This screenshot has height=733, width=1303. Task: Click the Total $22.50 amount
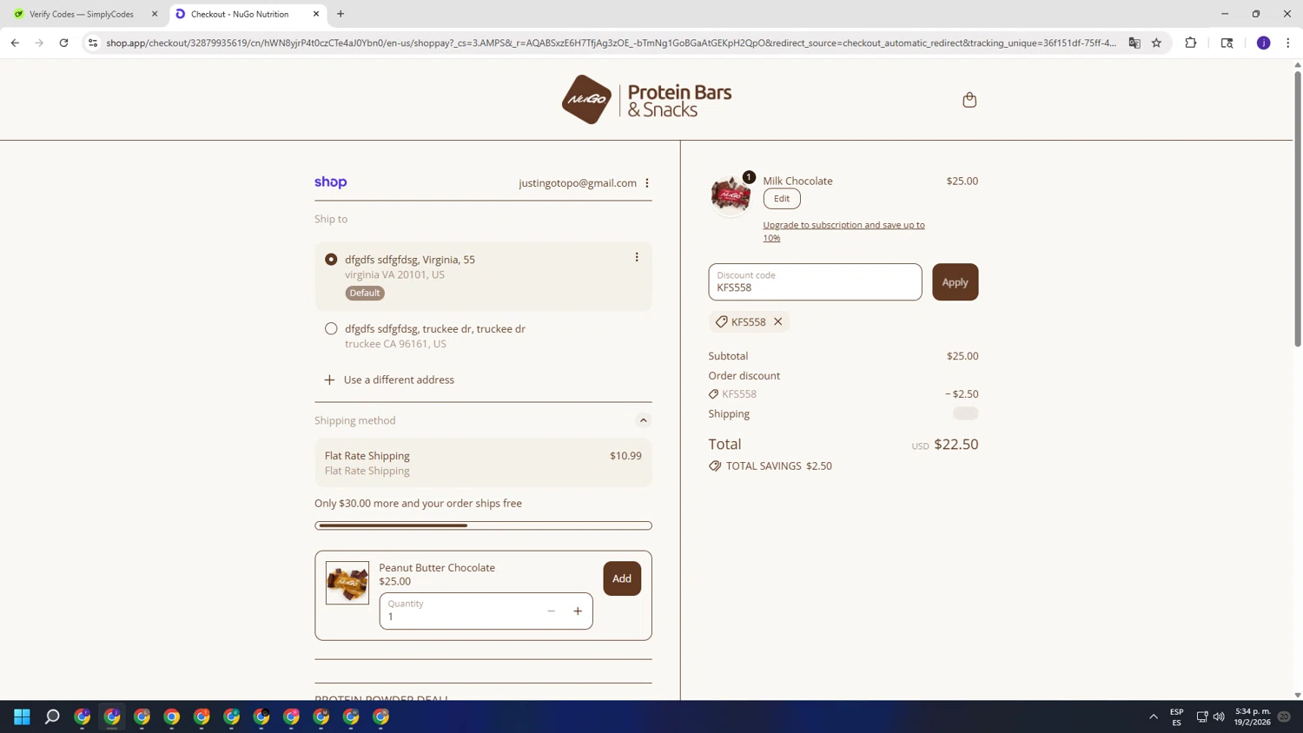[956, 445]
